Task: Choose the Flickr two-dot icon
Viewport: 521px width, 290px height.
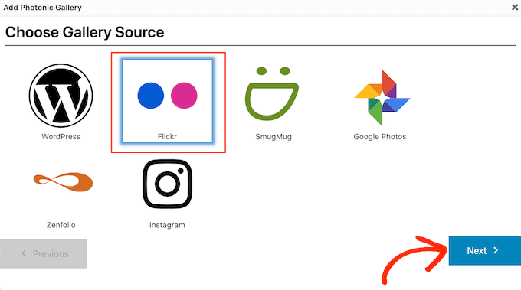Action: tap(167, 96)
